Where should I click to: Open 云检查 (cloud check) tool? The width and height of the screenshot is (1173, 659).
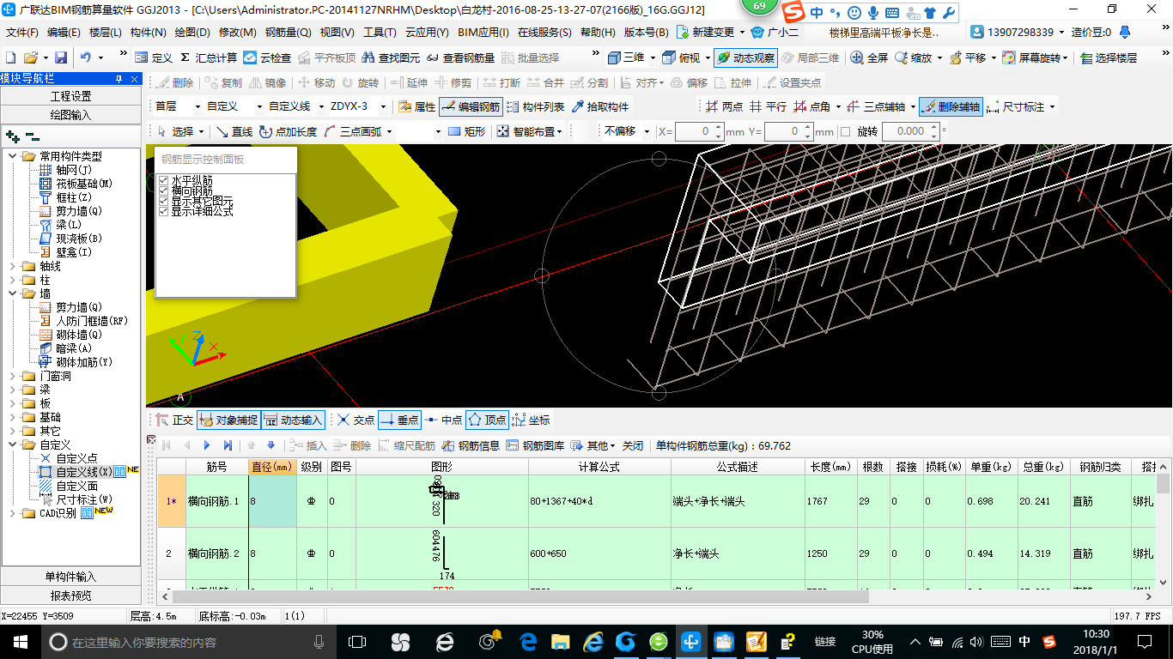coord(267,57)
